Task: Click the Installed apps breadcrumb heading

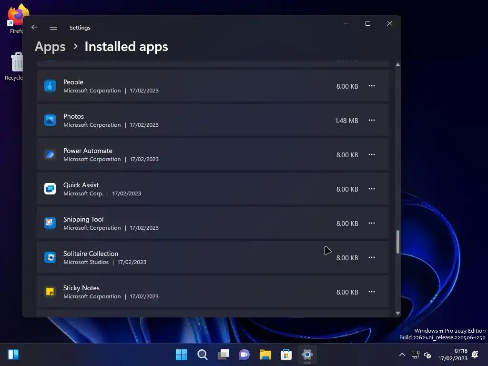Action: (x=126, y=47)
